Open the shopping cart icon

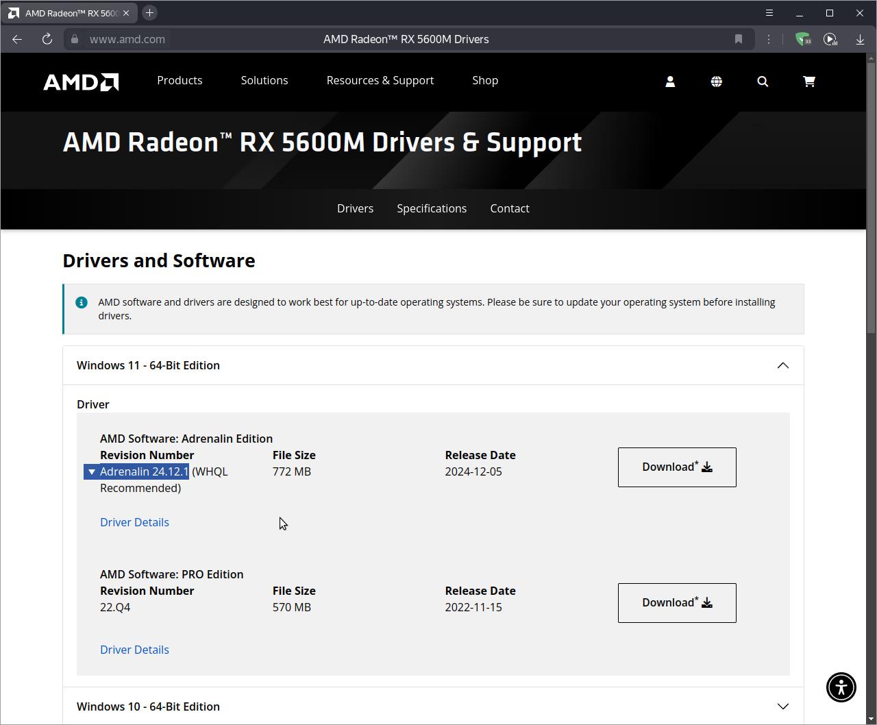pyautogui.click(x=809, y=82)
